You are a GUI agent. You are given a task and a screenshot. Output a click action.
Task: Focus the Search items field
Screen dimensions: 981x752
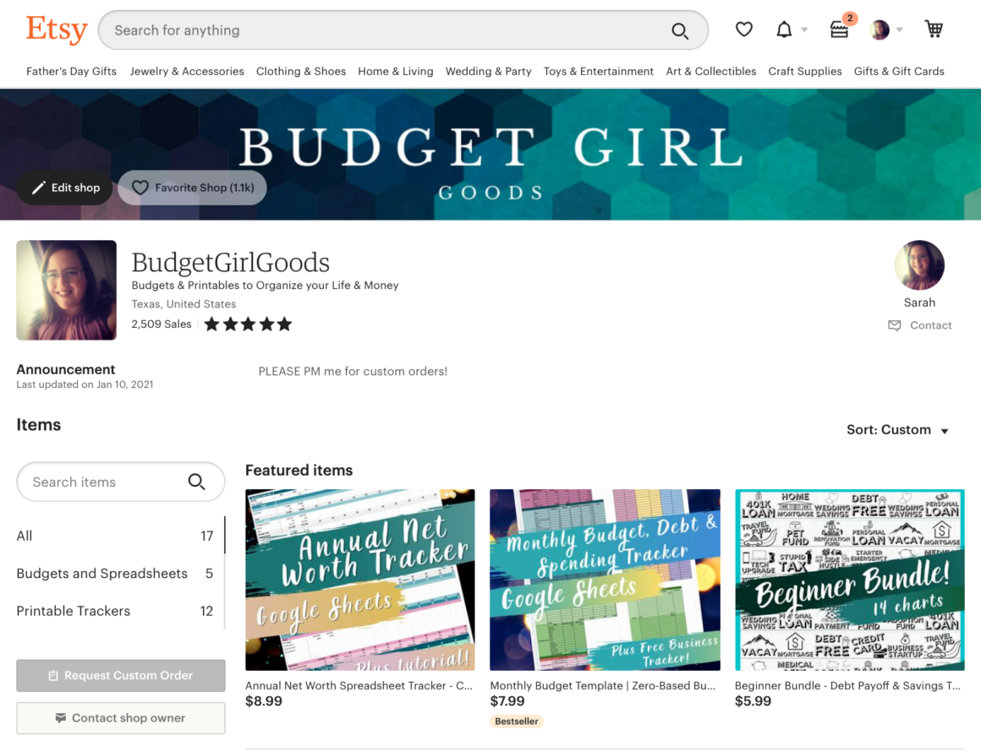[x=121, y=482]
